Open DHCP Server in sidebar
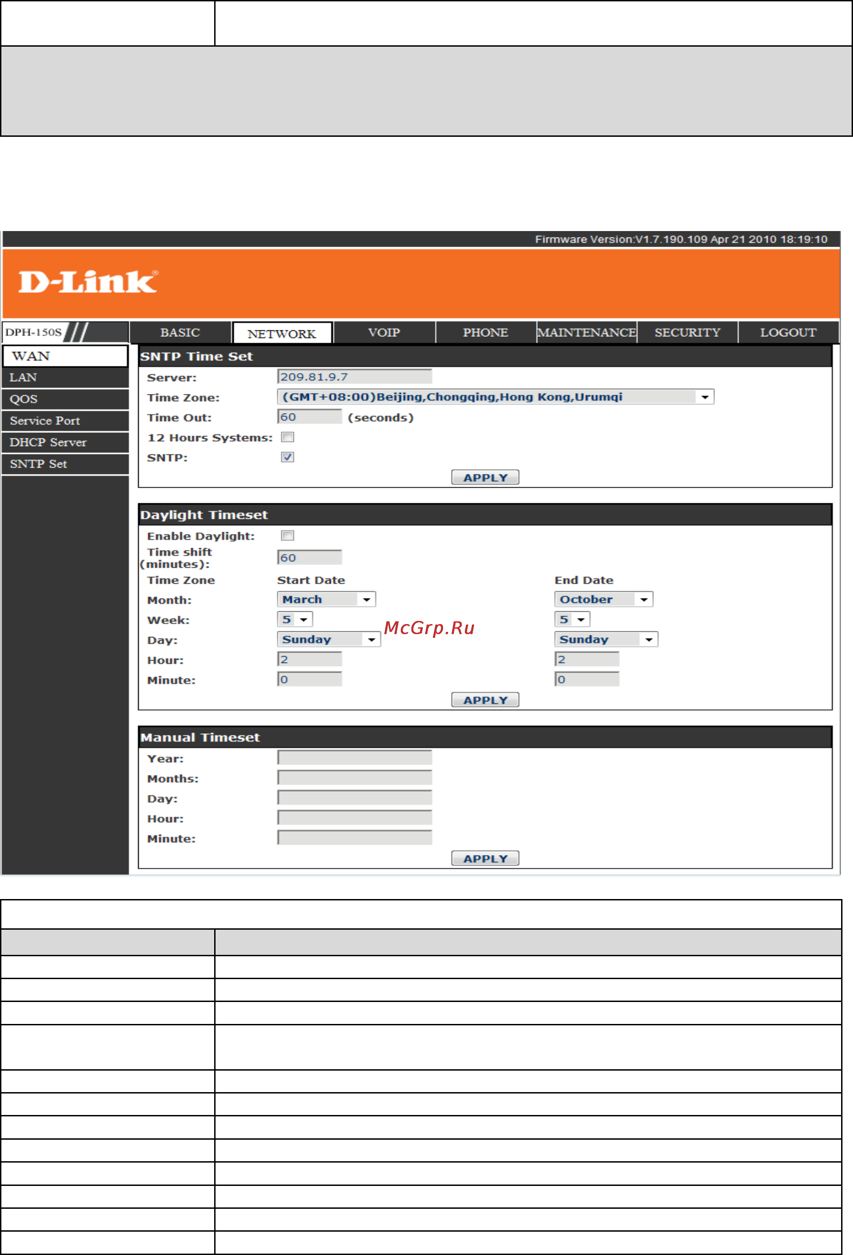The height and width of the screenshot is (1255, 853). pyautogui.click(x=65, y=443)
